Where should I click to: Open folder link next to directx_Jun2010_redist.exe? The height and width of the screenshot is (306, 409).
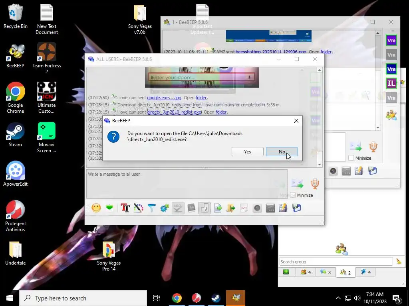click(x=221, y=112)
